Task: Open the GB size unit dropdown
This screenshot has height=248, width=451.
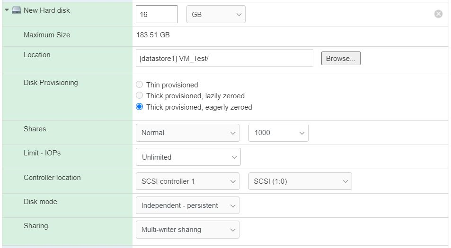Action: point(216,15)
